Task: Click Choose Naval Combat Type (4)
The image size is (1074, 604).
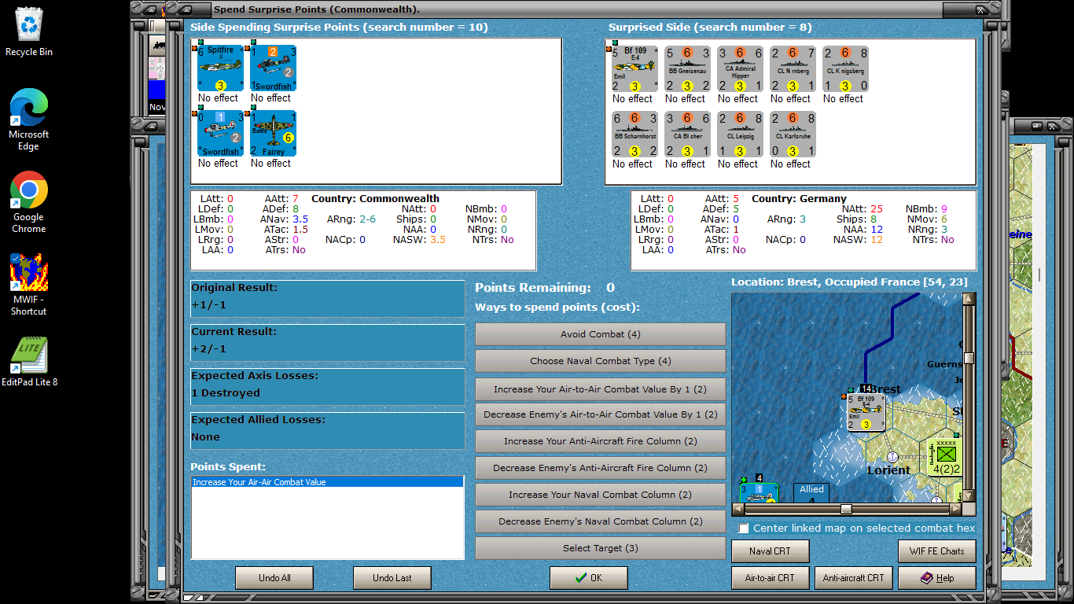Action: click(x=600, y=361)
